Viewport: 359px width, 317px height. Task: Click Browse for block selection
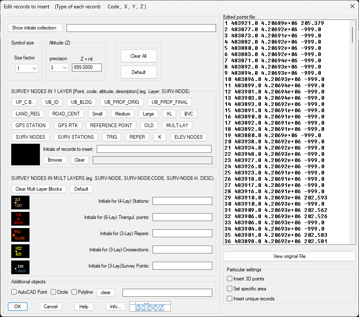coord(55,160)
